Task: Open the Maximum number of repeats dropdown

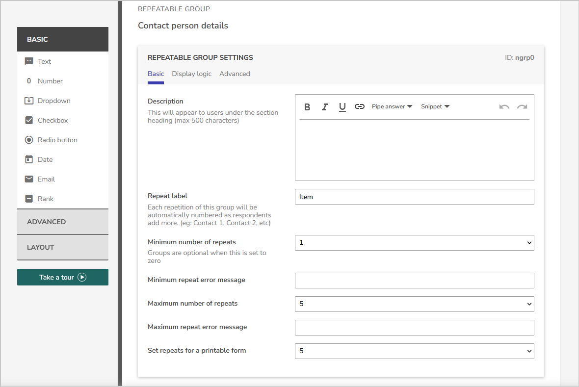Action: [414, 304]
